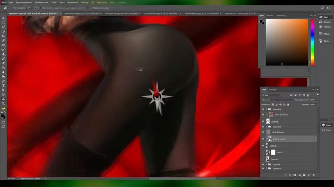Open the layer filter kind dropdown
This screenshot has width=334, height=187.
click(272, 95)
